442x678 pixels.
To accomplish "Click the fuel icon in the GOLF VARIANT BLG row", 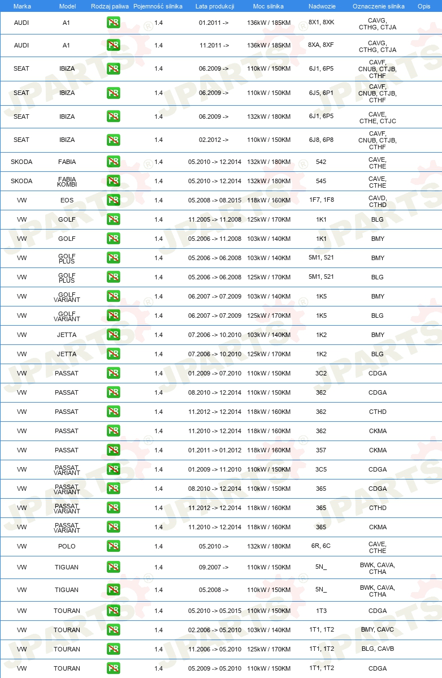I will 113,316.
